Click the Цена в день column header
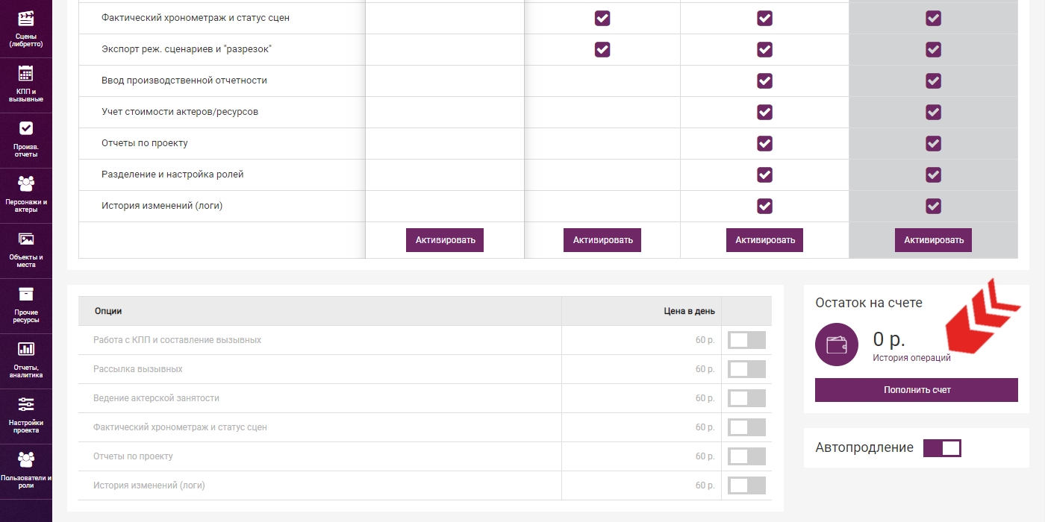The width and height of the screenshot is (1045, 522). pos(690,311)
